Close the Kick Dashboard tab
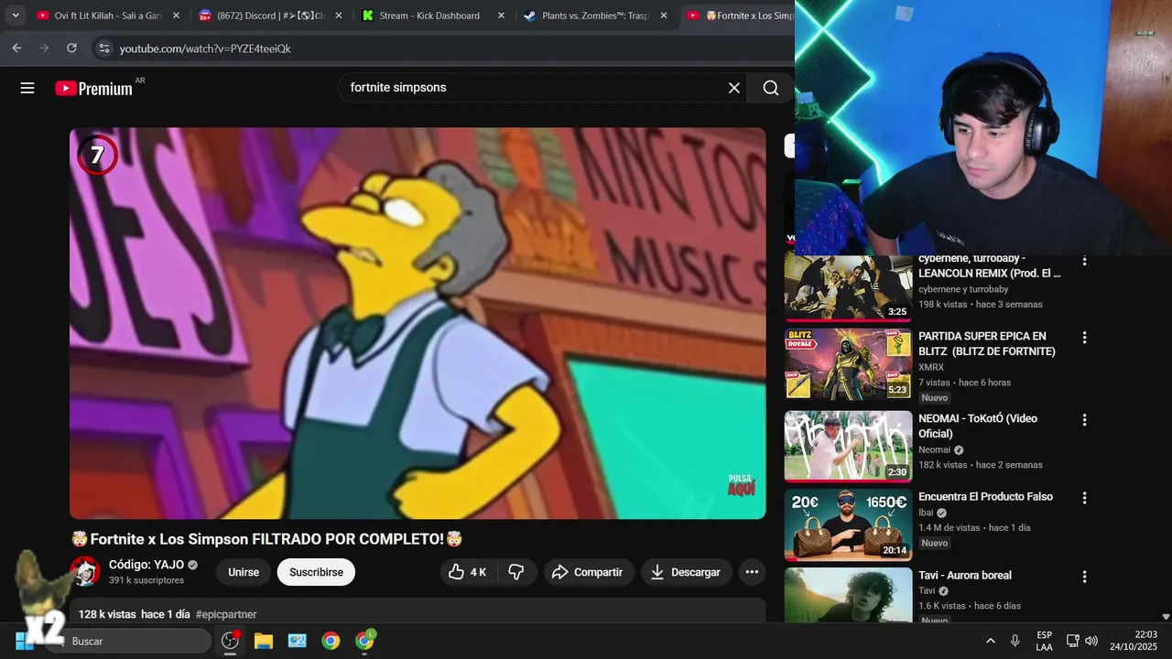This screenshot has height=659, width=1172. coord(501,16)
